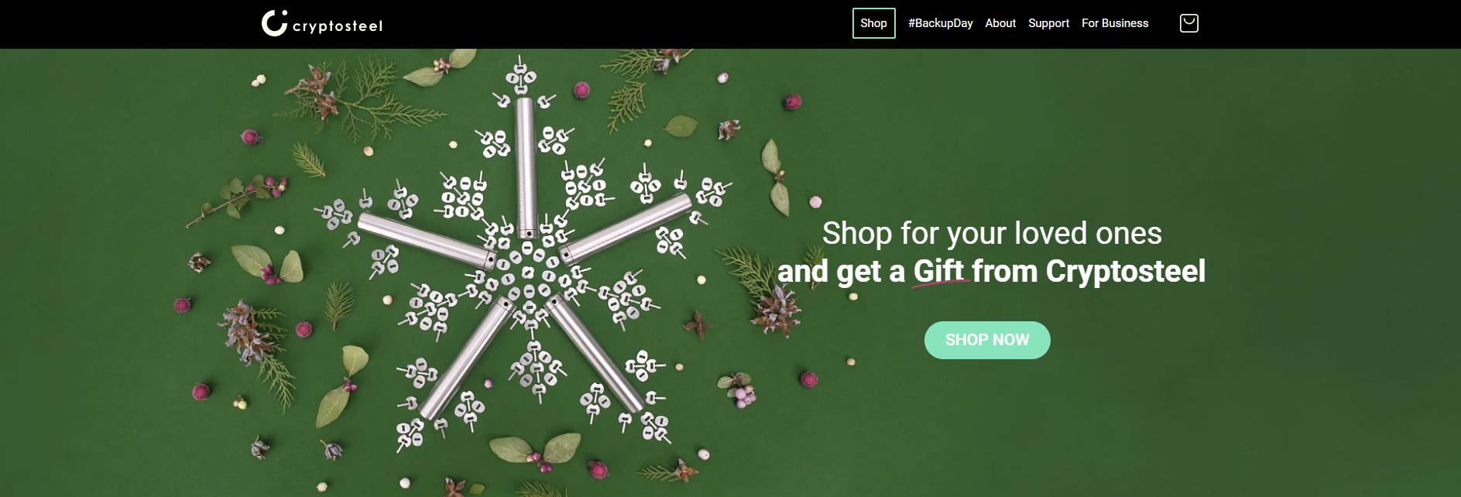Open the For Business page
This screenshot has height=497, width=1461.
click(x=1115, y=23)
